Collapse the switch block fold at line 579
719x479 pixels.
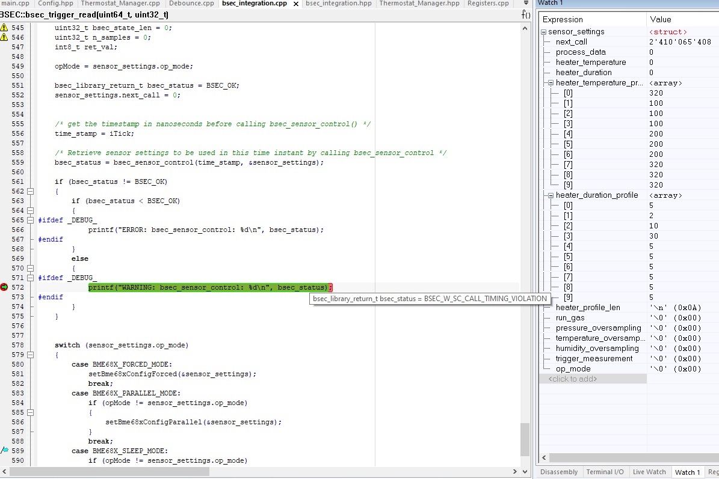30,355
